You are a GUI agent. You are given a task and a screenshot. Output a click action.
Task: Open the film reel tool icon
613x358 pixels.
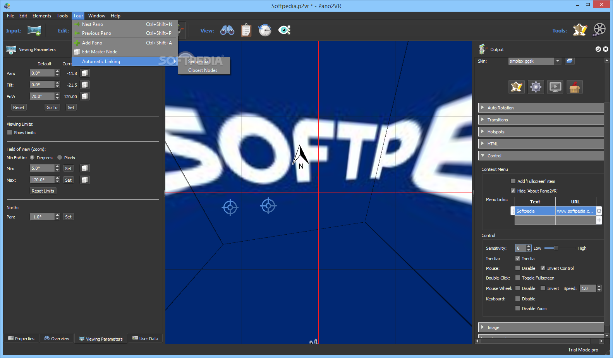pyautogui.click(x=599, y=30)
